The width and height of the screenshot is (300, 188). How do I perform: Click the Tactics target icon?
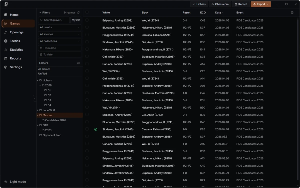click(6, 41)
